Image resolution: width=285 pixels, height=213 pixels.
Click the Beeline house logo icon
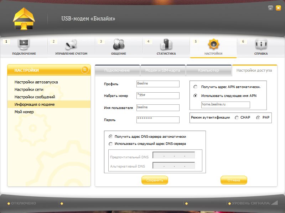pos(24,19)
